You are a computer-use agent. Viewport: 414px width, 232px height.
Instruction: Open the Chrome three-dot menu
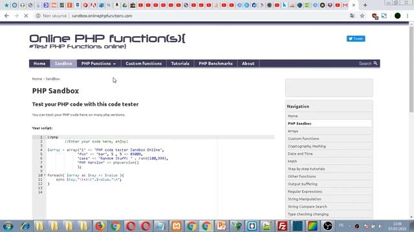point(408,15)
